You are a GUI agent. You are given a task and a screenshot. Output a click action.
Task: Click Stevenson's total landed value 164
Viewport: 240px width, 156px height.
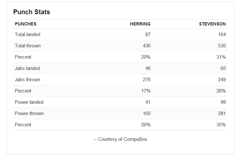(x=222, y=34)
